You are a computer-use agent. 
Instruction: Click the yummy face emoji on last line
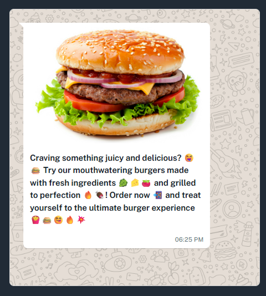click(x=58, y=220)
